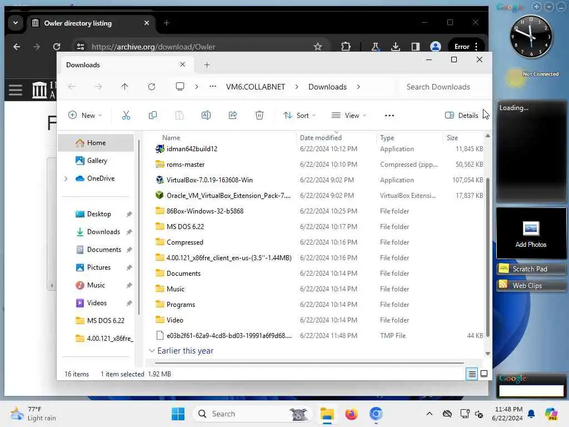The height and width of the screenshot is (427, 569).
Task: Add a new Explorer tab
Action: (x=207, y=65)
